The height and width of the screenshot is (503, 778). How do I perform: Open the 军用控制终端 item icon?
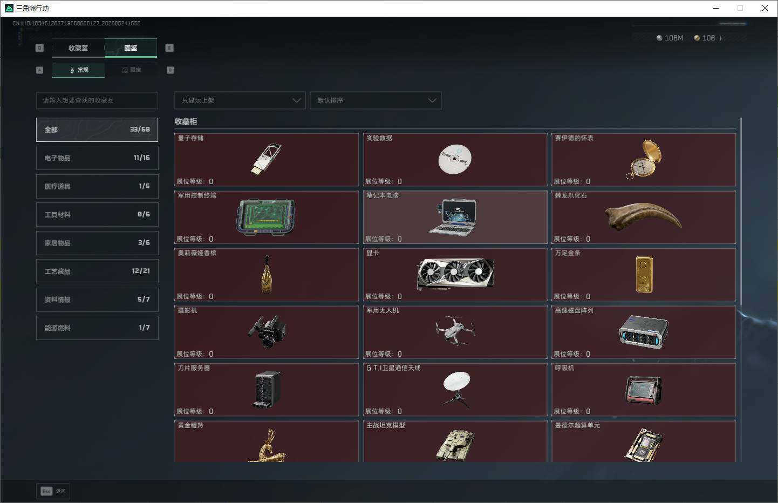(266, 217)
